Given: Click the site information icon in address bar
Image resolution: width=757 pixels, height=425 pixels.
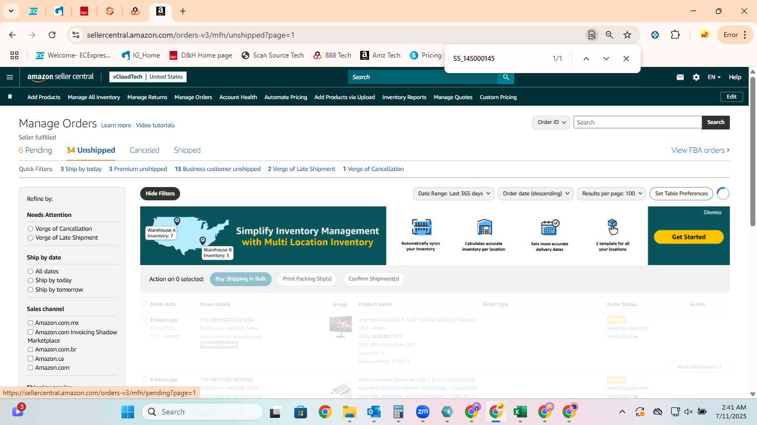Looking at the screenshot, I should pos(76,35).
